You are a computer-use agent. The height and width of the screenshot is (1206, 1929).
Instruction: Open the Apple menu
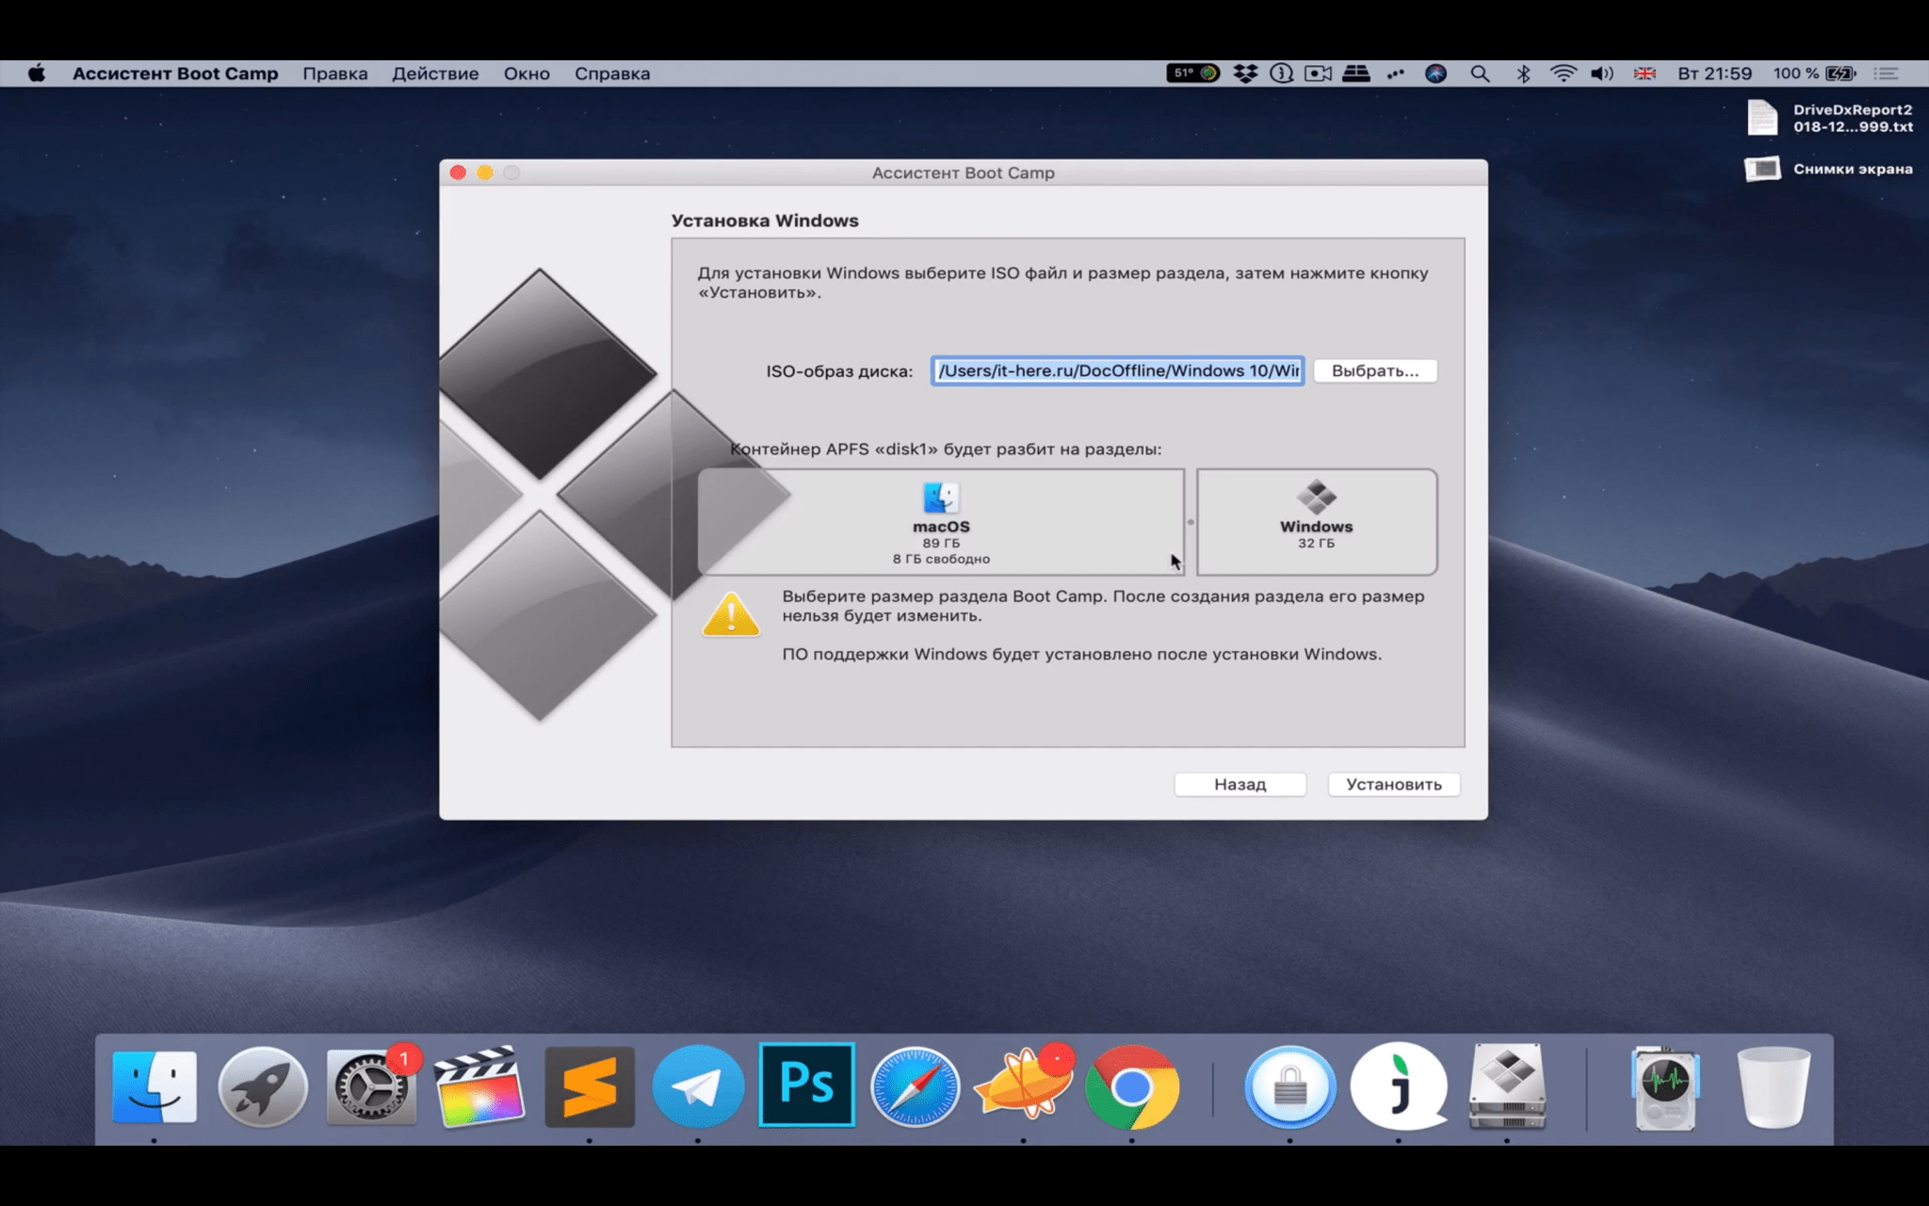pos(37,73)
